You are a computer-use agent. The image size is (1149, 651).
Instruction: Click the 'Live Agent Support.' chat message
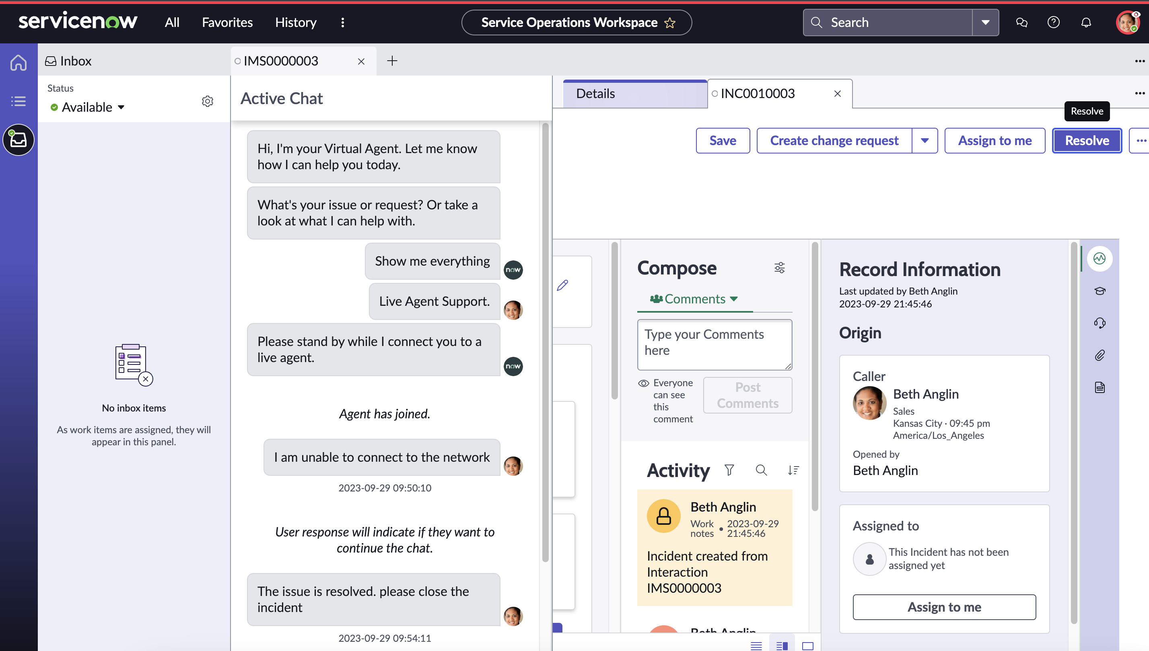pos(434,301)
